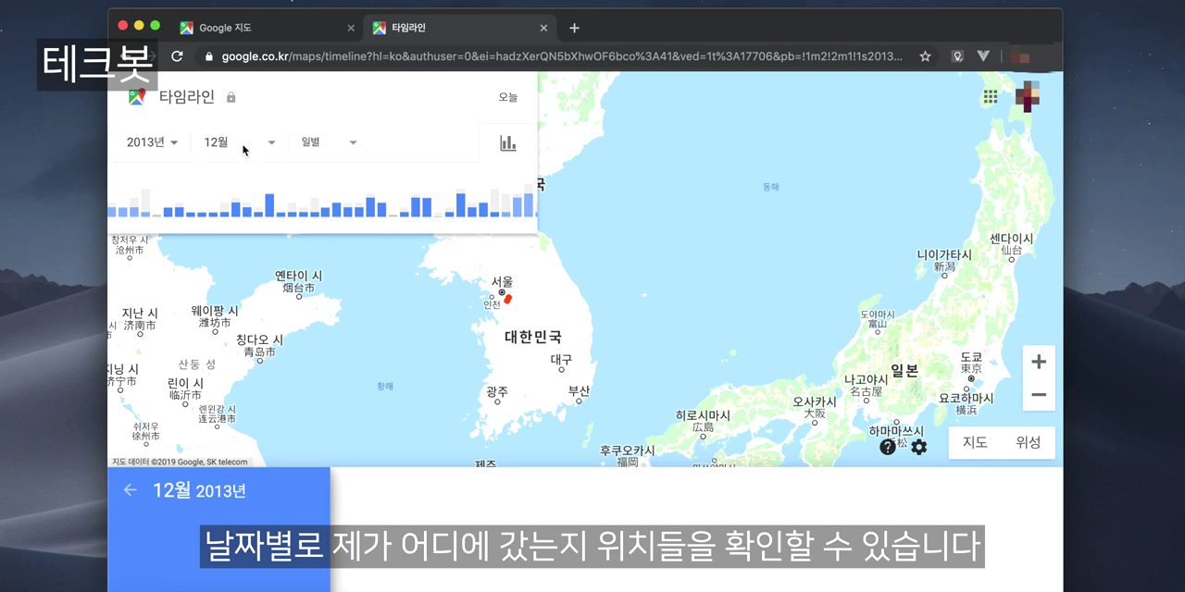
Task: Click the lightbulb extension icon
Action: [957, 56]
